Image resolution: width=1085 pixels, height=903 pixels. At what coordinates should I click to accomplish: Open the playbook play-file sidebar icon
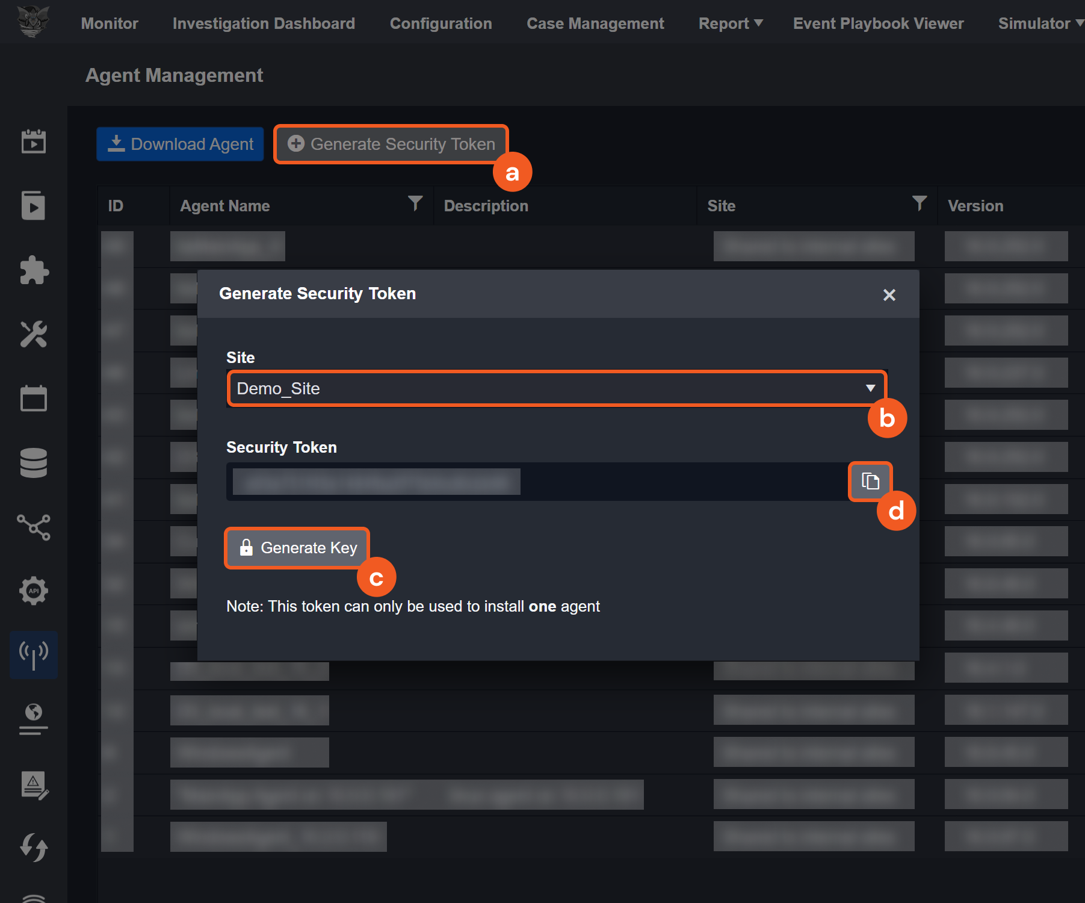34,205
